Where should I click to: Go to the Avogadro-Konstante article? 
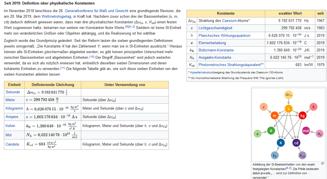[x=215, y=57]
